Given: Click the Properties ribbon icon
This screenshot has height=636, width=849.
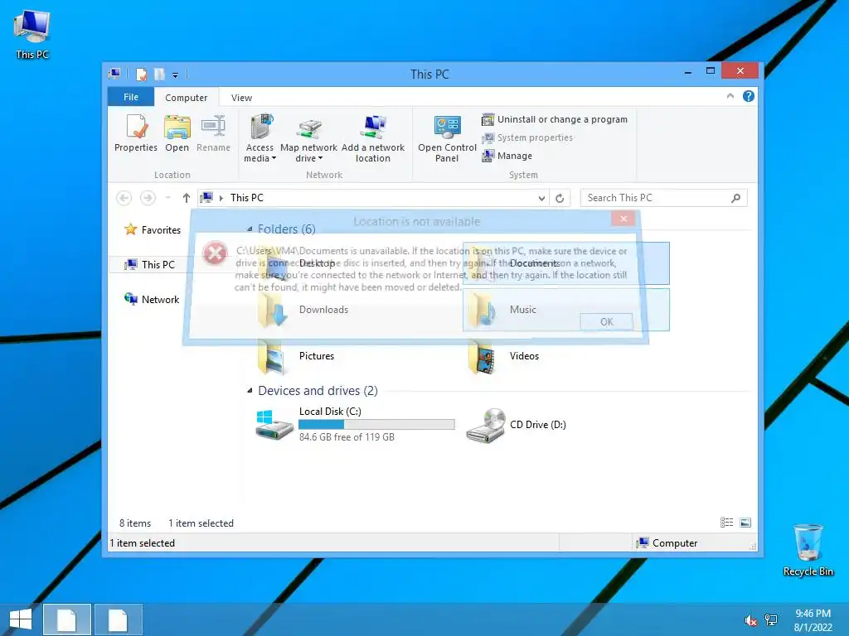Looking at the screenshot, I should 135,133.
